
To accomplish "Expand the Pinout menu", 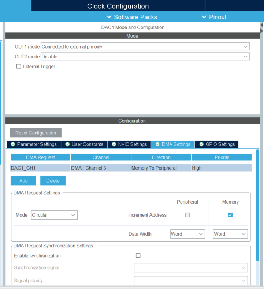I will pos(214,17).
